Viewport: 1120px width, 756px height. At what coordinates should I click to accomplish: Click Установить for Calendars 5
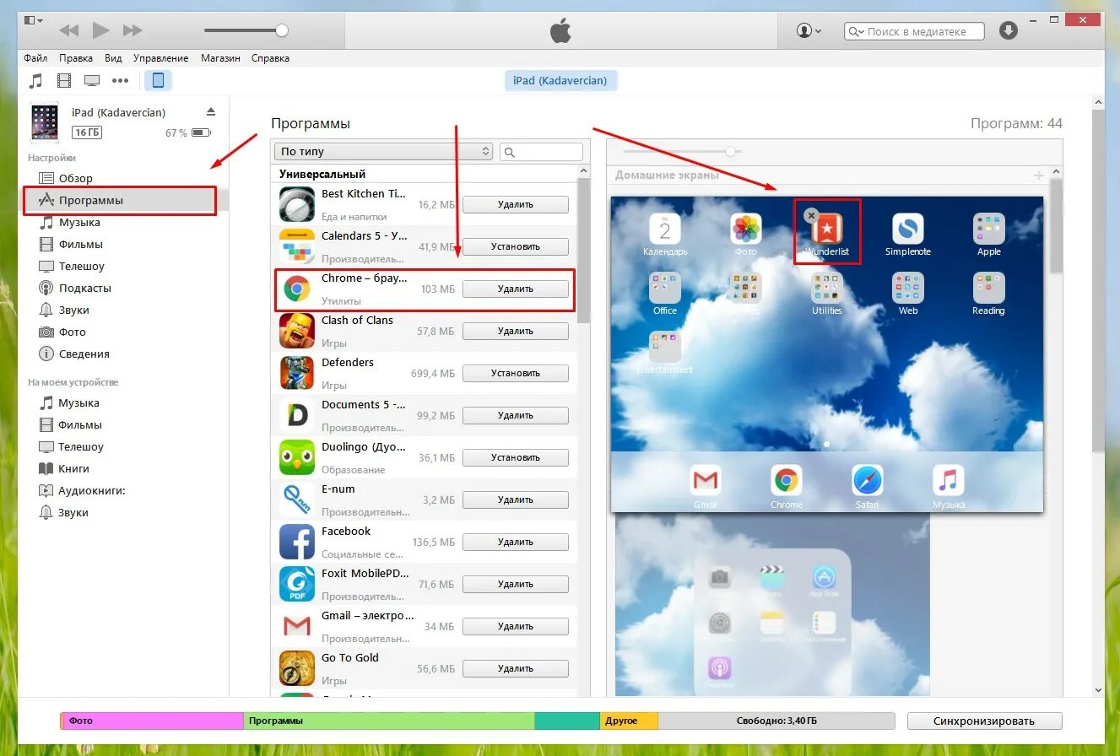point(516,246)
